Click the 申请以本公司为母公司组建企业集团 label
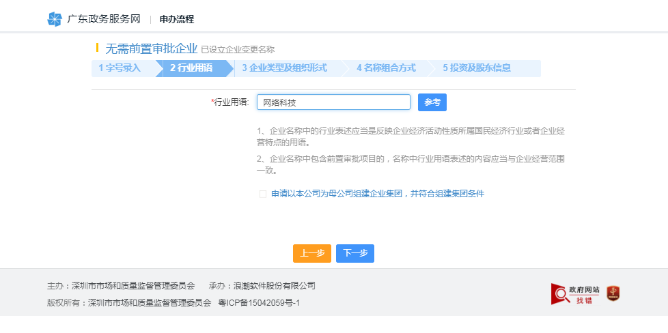668x333 pixels. (x=377, y=194)
